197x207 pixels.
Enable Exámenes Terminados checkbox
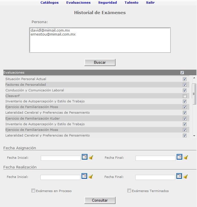click(129, 190)
